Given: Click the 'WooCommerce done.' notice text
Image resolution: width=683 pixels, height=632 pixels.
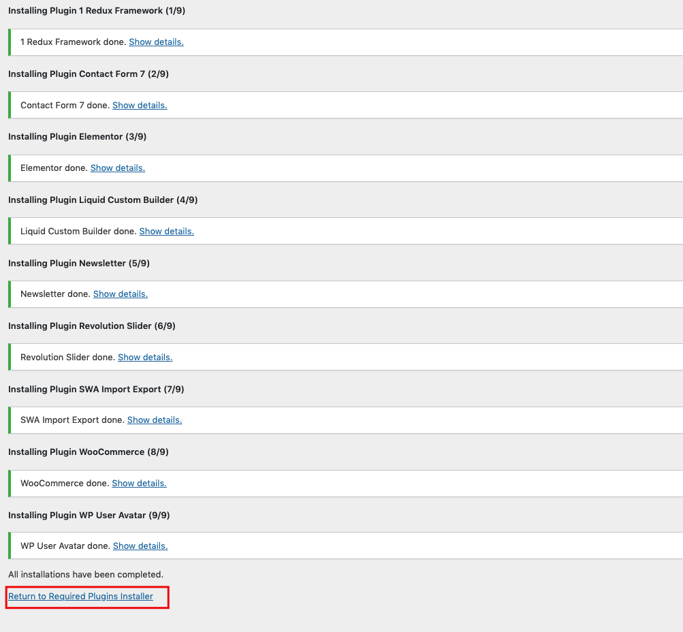Looking at the screenshot, I should pos(65,484).
